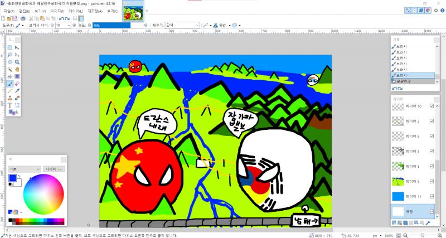Screen dimensions: 446x238
Task: Click the Save floppy disk icon
Action: [15, 18]
